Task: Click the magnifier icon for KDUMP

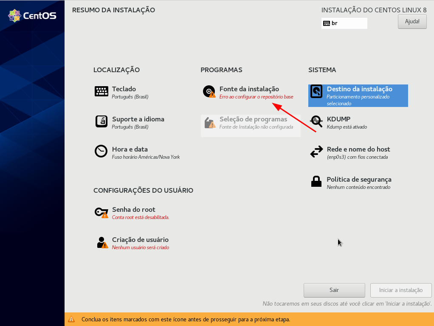Action: click(316, 121)
